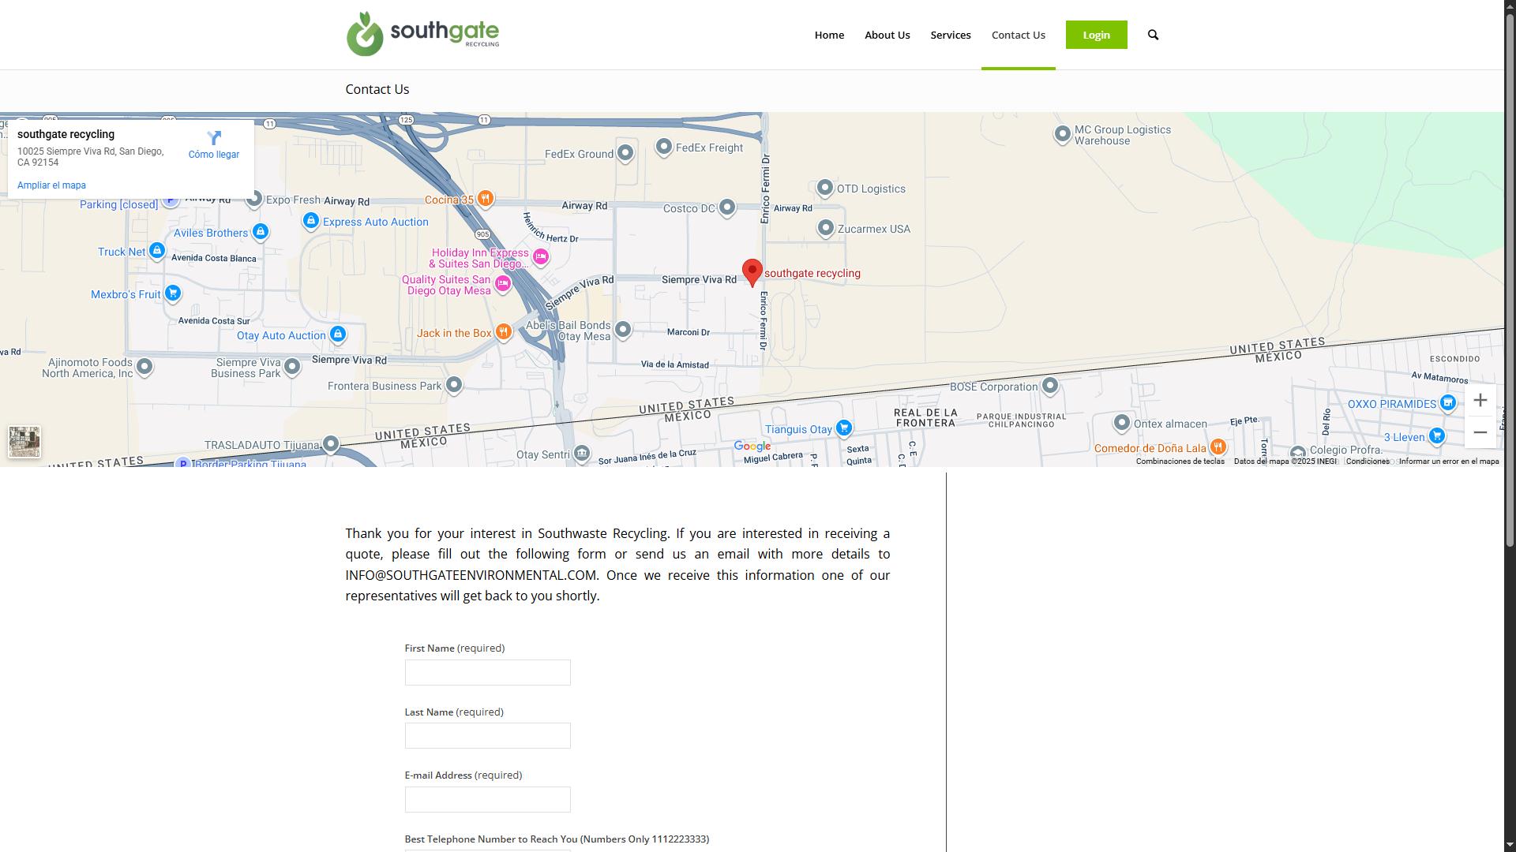Open the About Us menu item
This screenshot has height=852, width=1516.
(x=887, y=35)
